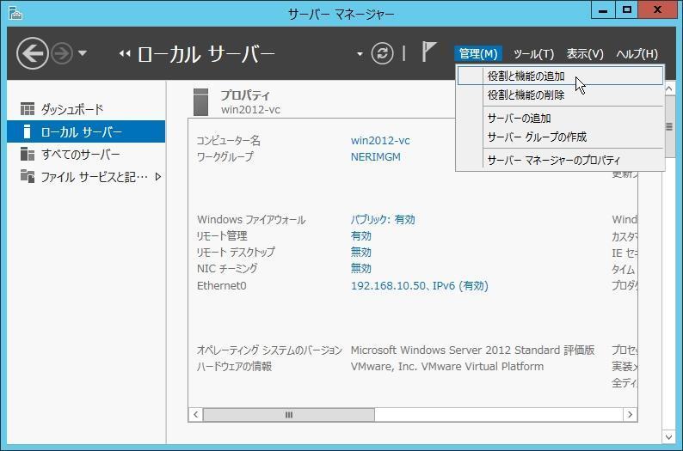Choose 役割と機能の削除 from menu
The width and height of the screenshot is (683, 451).
pos(526,95)
